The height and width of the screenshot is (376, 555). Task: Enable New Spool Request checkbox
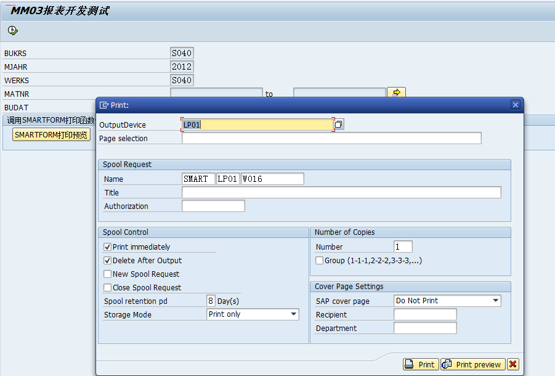click(x=108, y=274)
